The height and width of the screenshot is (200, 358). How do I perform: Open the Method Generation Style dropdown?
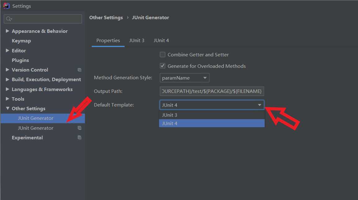(184, 78)
